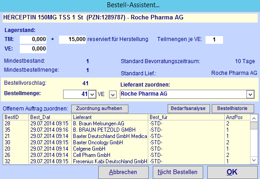Click the Bestellvorschlag value 41
The width and height of the screenshot is (260, 179).
86,83
